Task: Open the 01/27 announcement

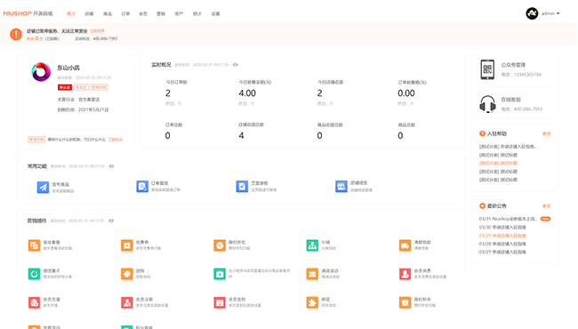Action: point(502,252)
